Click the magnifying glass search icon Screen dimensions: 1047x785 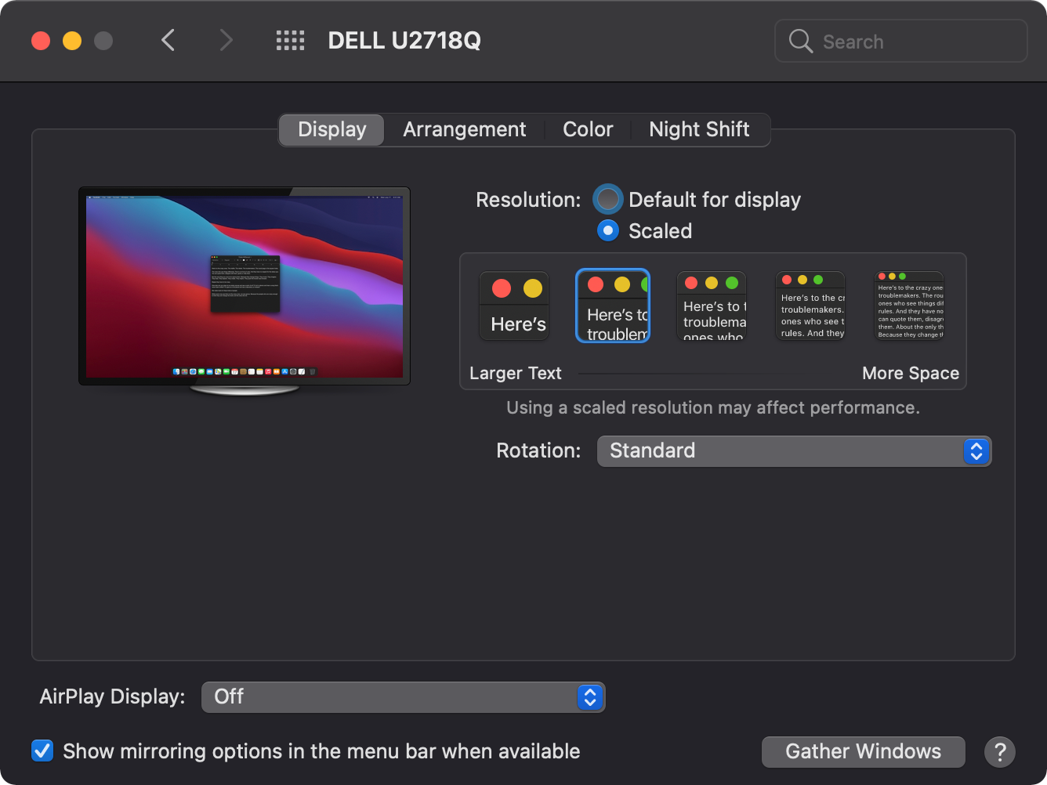(800, 41)
